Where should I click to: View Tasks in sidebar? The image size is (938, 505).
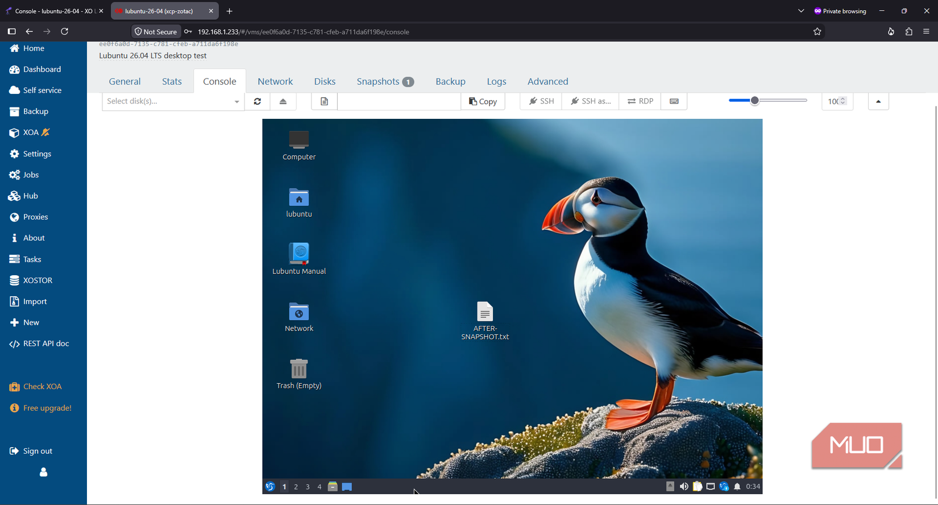pyautogui.click(x=25, y=259)
